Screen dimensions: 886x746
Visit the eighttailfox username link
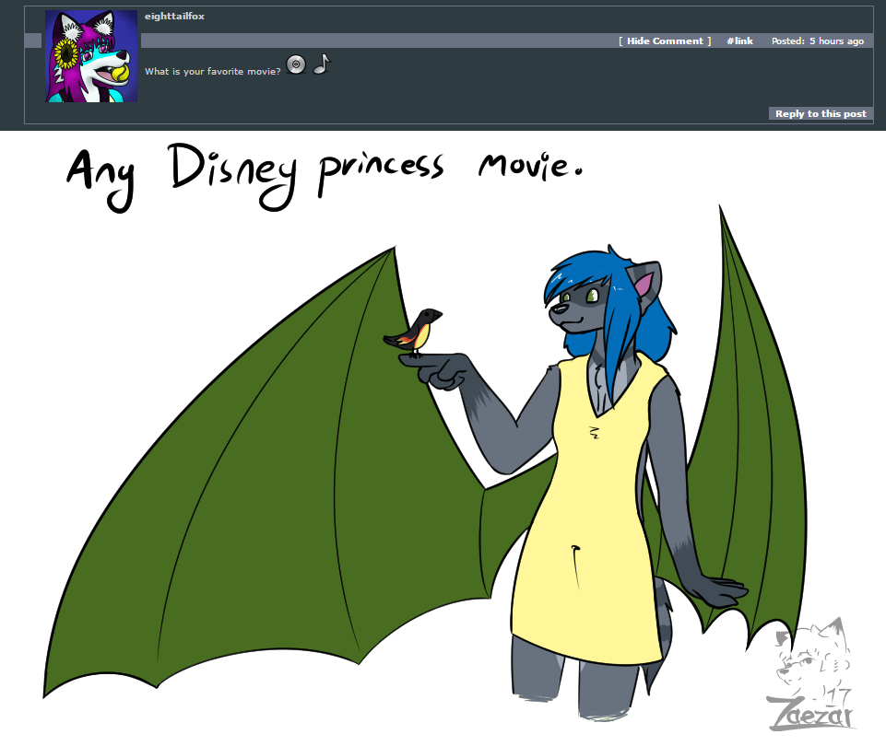[174, 17]
